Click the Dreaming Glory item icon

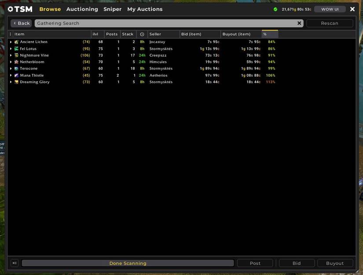[17, 81]
